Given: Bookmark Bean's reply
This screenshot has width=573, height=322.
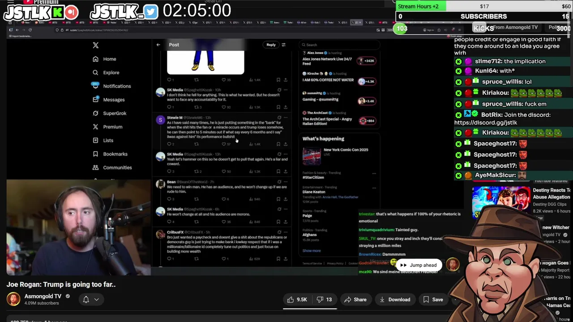Looking at the screenshot, I should tap(278, 199).
